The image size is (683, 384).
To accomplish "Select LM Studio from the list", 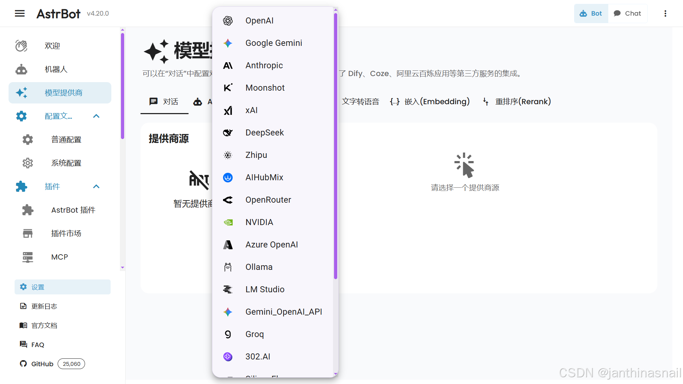I will [272, 289].
